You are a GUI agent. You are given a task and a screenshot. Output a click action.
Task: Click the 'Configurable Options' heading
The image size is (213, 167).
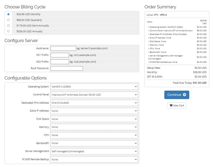click(26, 78)
